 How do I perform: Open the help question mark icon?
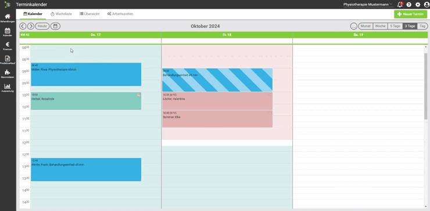pos(409,5)
